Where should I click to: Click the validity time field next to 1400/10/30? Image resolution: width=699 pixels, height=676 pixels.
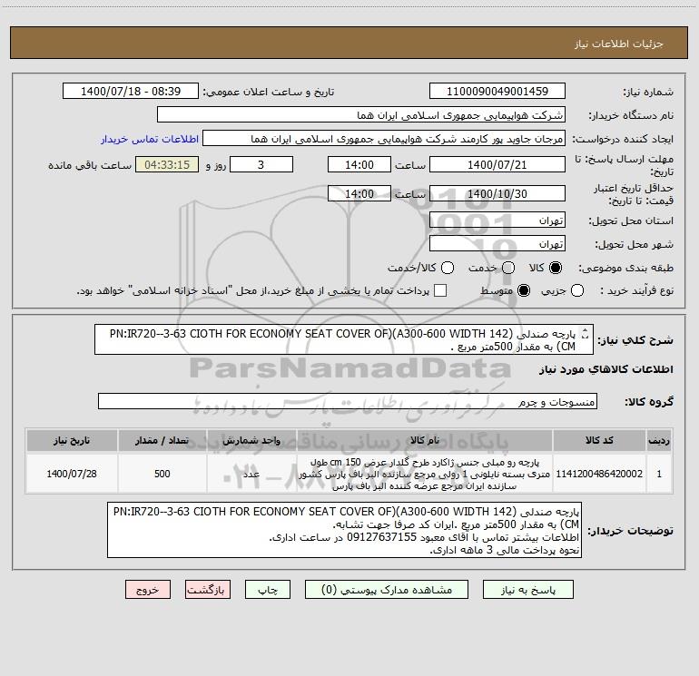click(359, 193)
